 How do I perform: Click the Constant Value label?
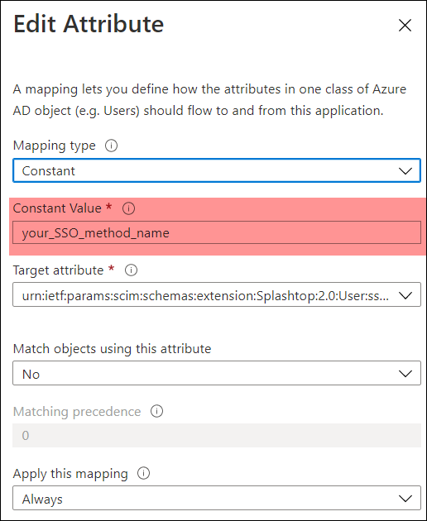57,208
